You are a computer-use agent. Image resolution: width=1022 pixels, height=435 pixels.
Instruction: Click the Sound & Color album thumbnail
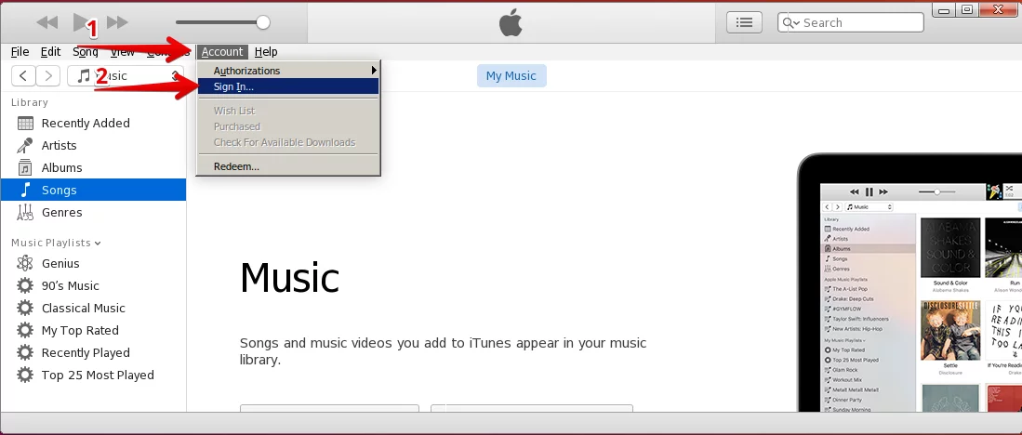pyautogui.click(x=949, y=247)
